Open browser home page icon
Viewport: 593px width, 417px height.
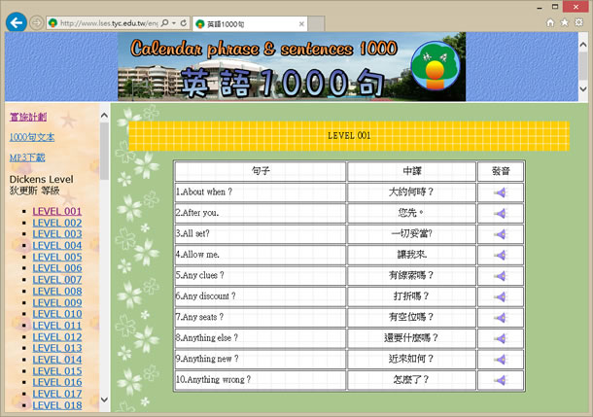[x=550, y=22]
